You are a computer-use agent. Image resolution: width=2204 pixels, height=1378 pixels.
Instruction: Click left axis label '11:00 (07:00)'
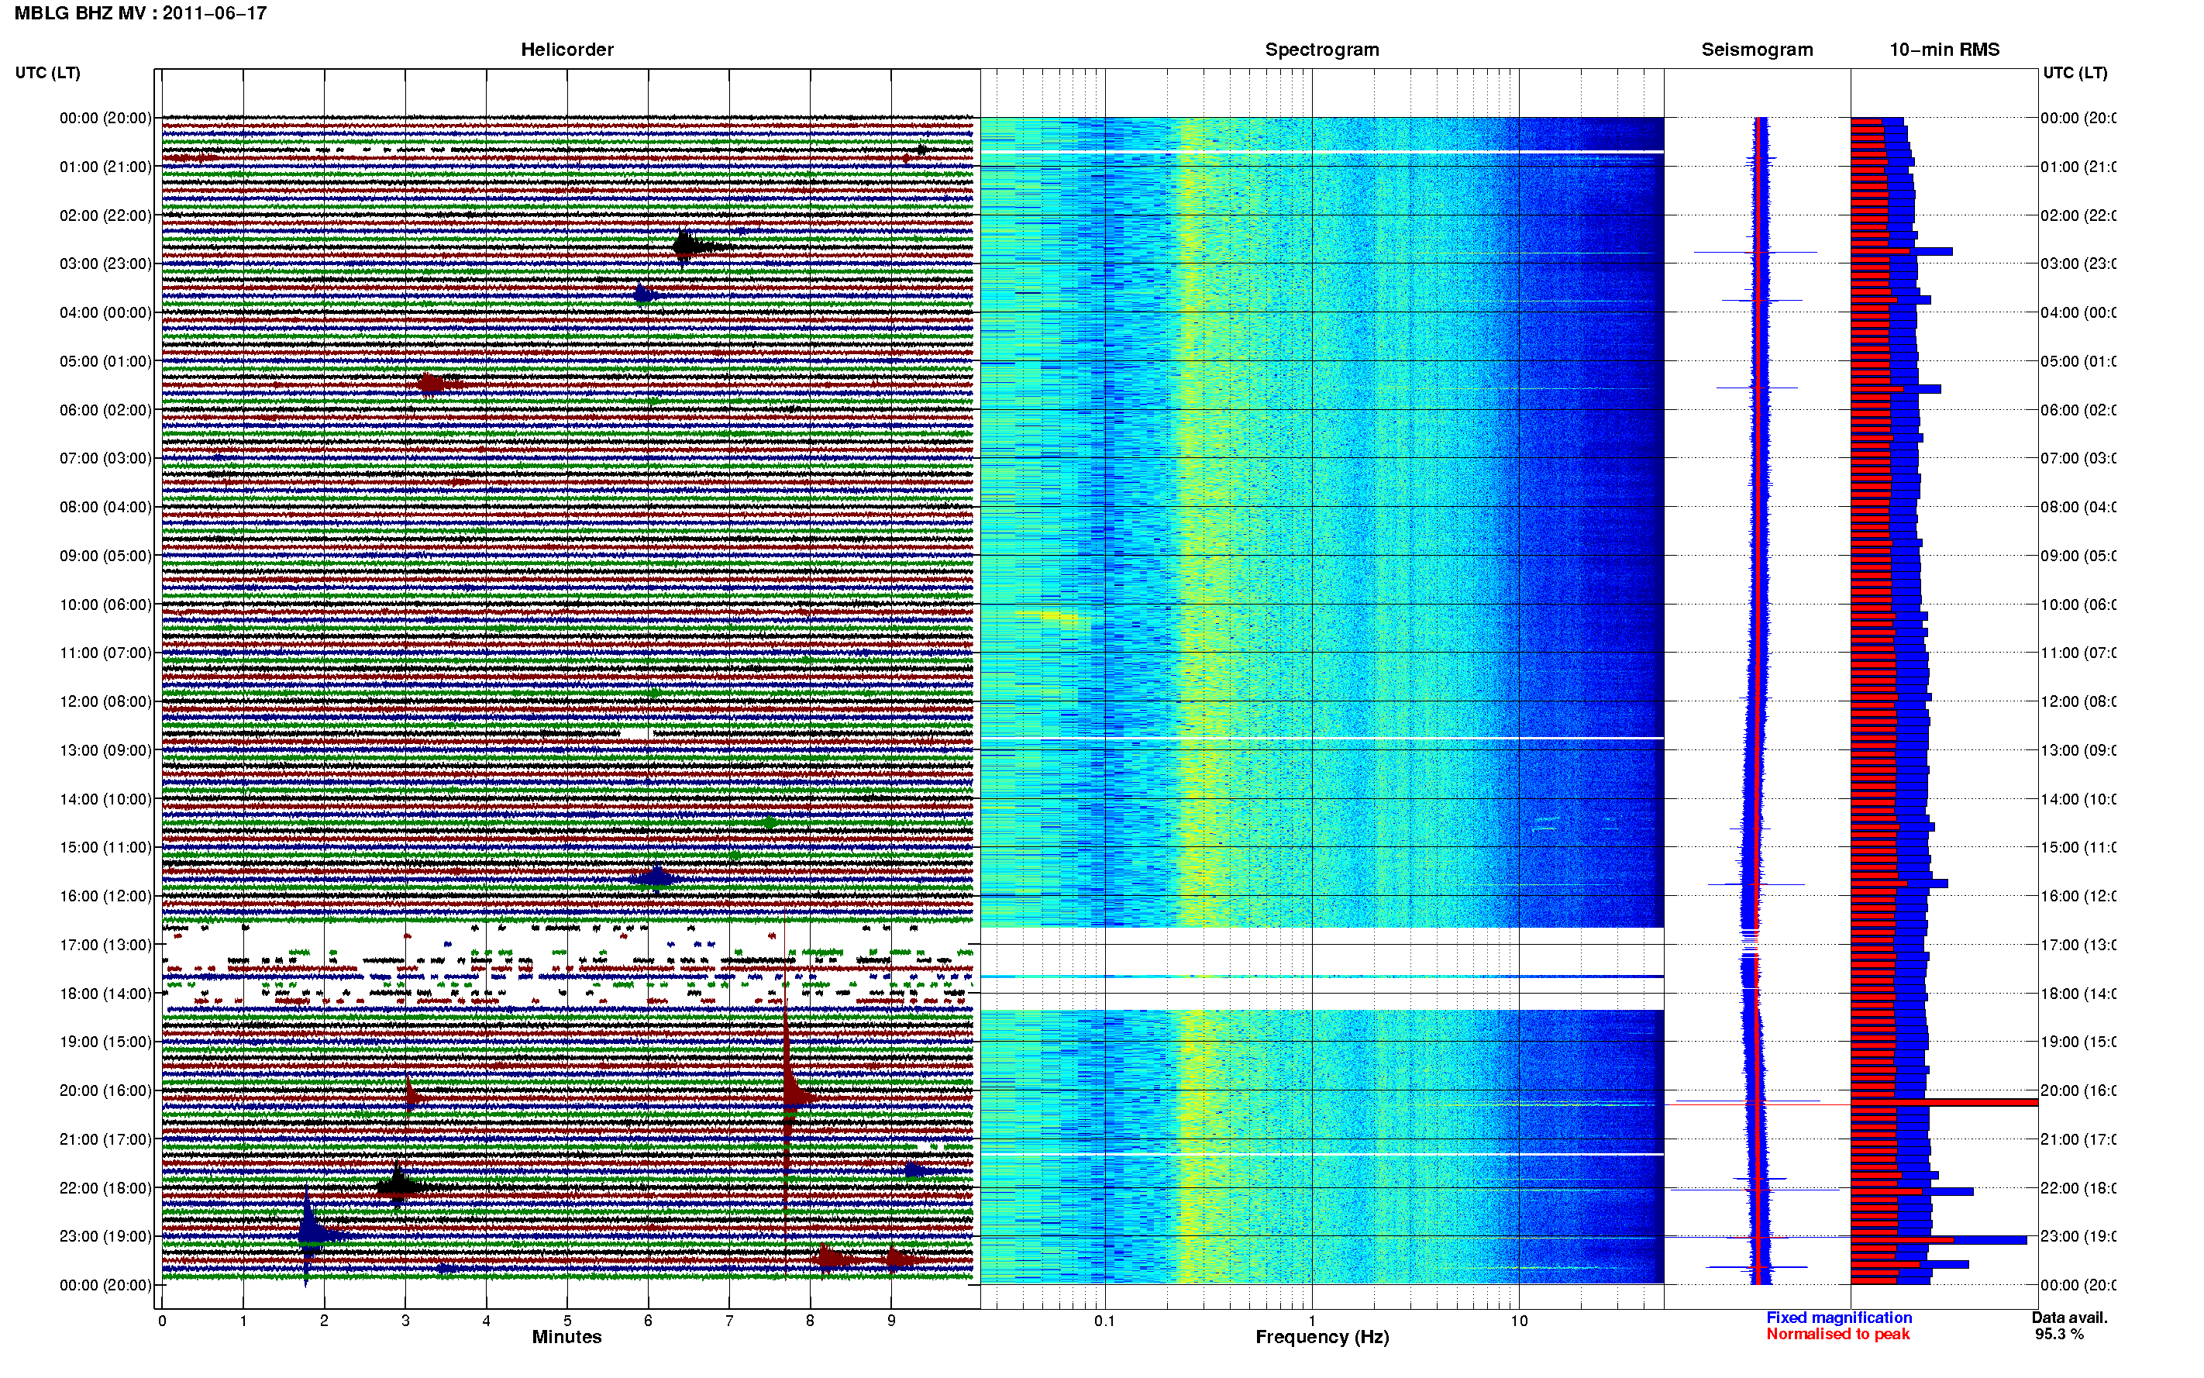tap(105, 653)
